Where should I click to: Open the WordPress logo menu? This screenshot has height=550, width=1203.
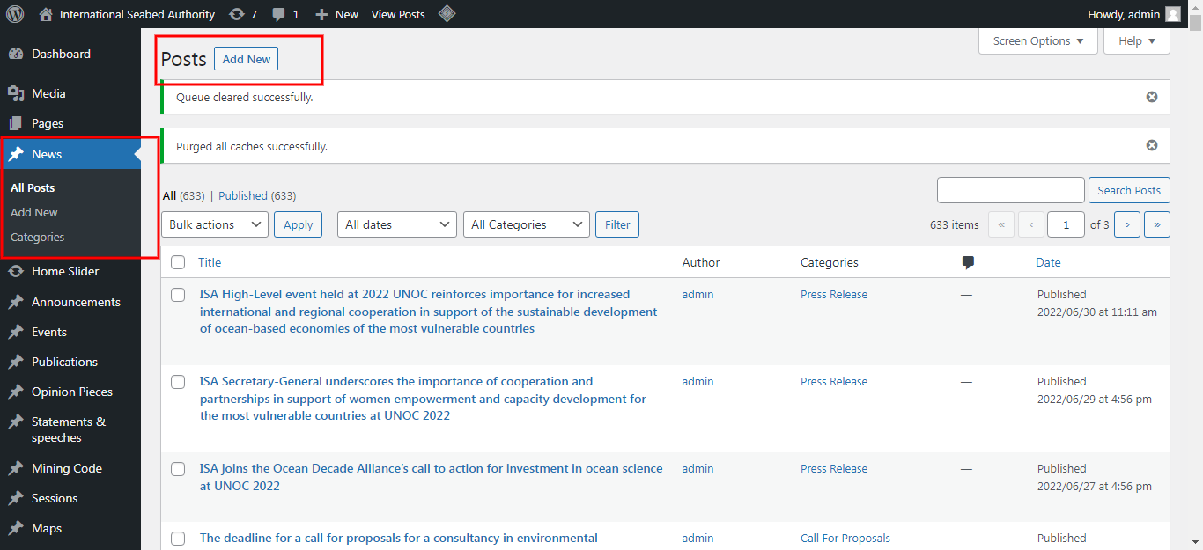tap(15, 14)
